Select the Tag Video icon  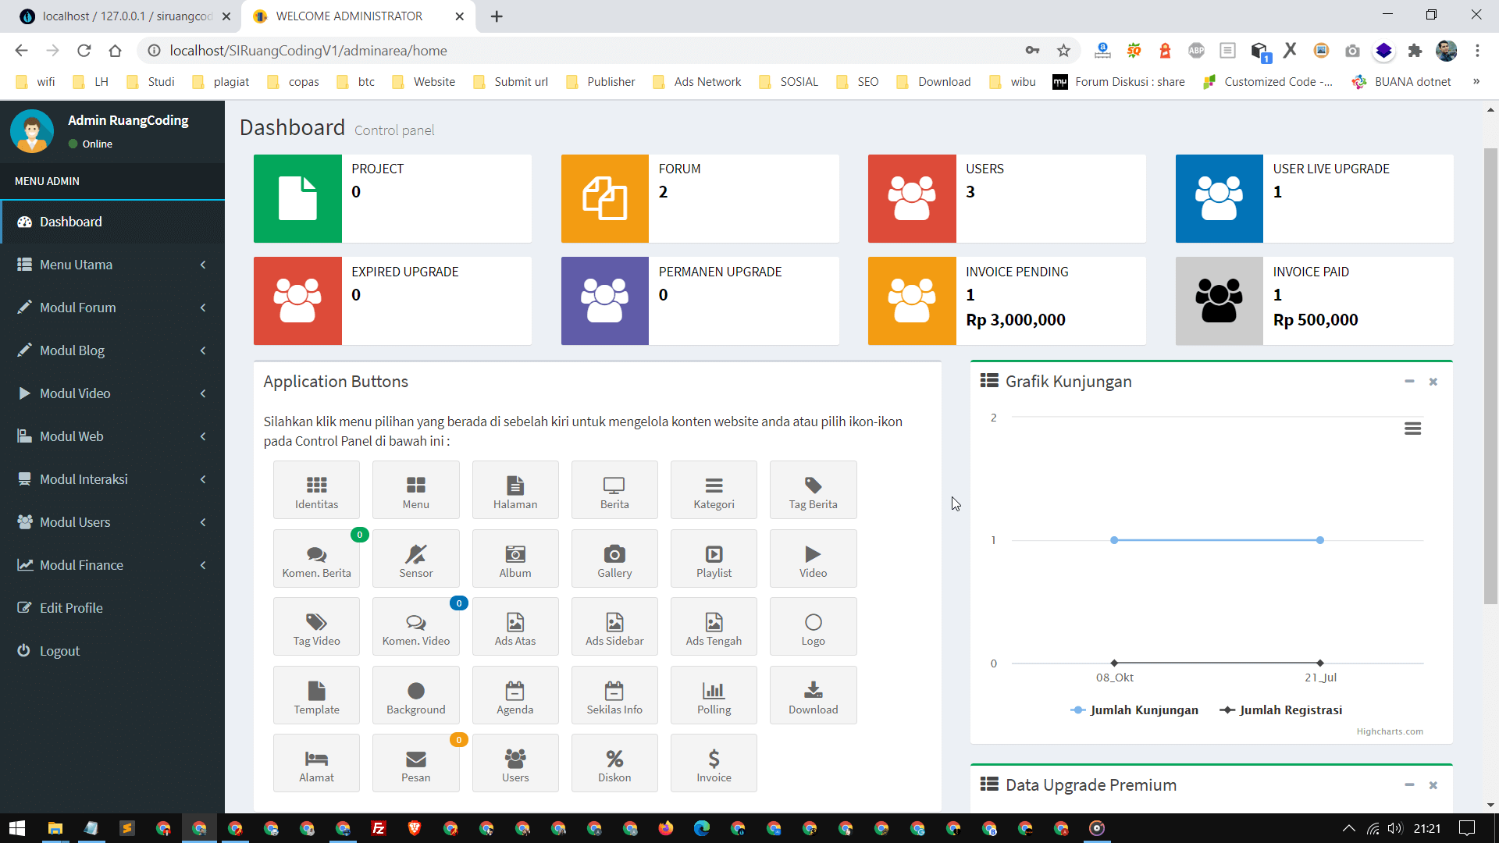316,626
